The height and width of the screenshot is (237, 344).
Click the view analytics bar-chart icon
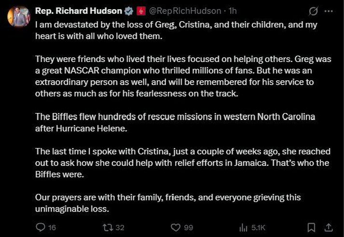coord(243,227)
